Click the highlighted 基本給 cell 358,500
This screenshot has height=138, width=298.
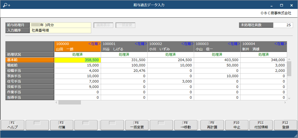[78, 60]
